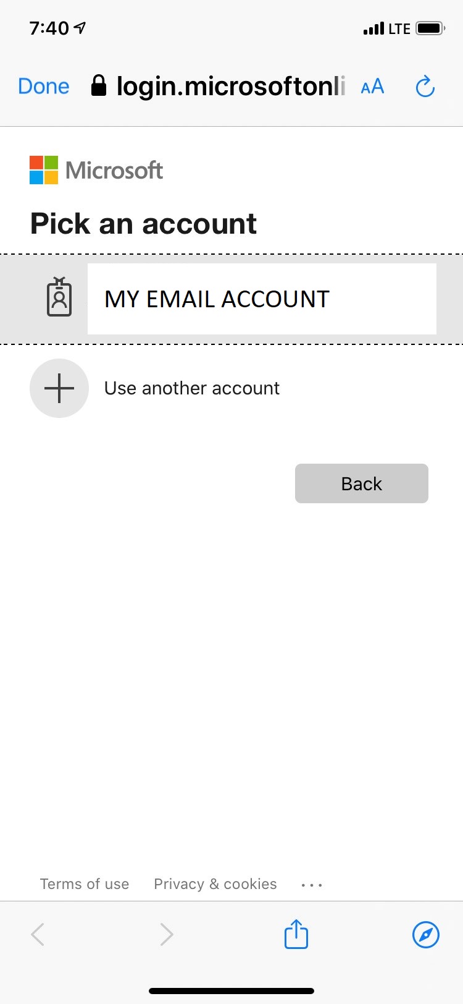Tap the plus icon to add account

[59, 388]
